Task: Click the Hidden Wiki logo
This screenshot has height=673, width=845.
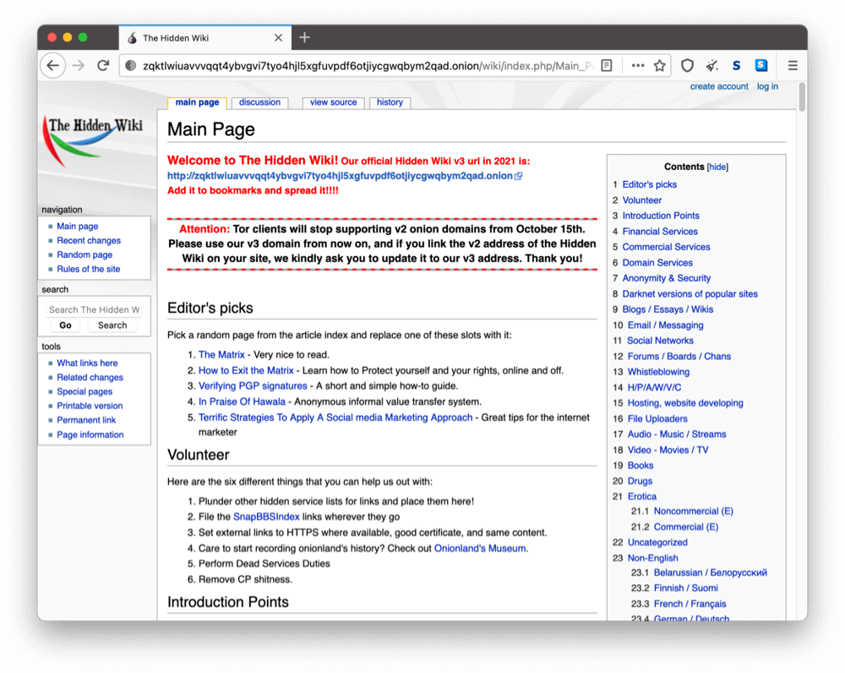Action: click(93, 135)
